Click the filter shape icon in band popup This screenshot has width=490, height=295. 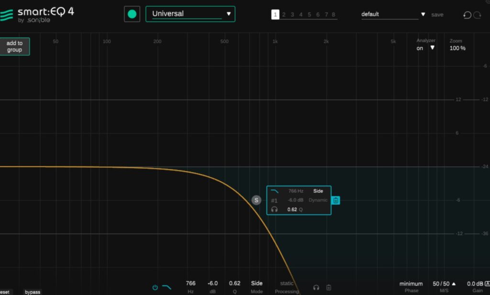274,191
